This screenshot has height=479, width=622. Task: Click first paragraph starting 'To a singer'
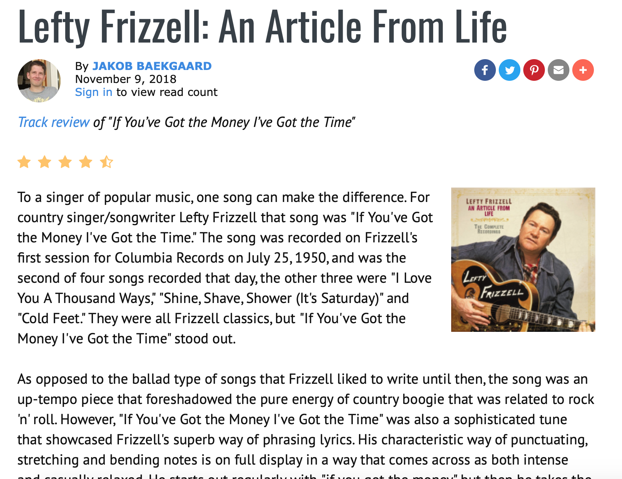pos(225,268)
